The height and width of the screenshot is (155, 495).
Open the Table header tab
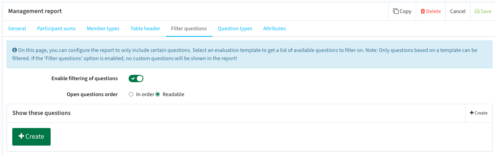click(x=145, y=29)
